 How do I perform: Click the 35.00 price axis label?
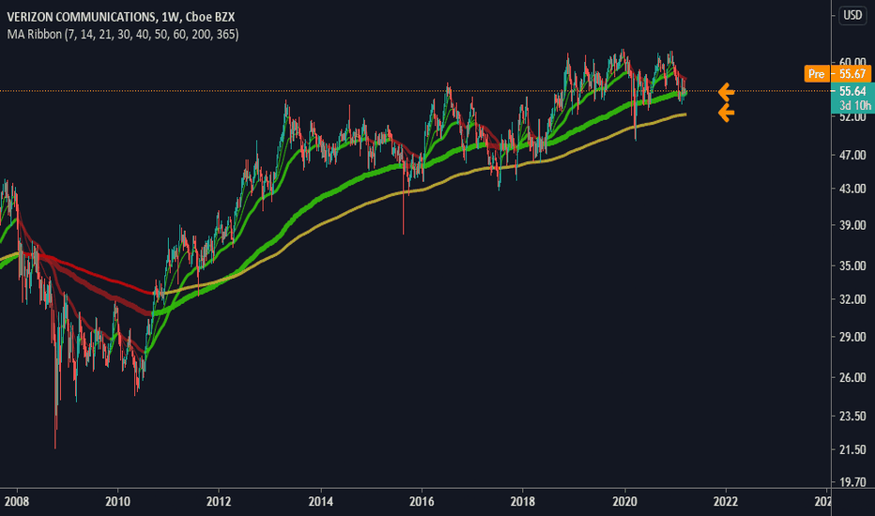(x=852, y=266)
